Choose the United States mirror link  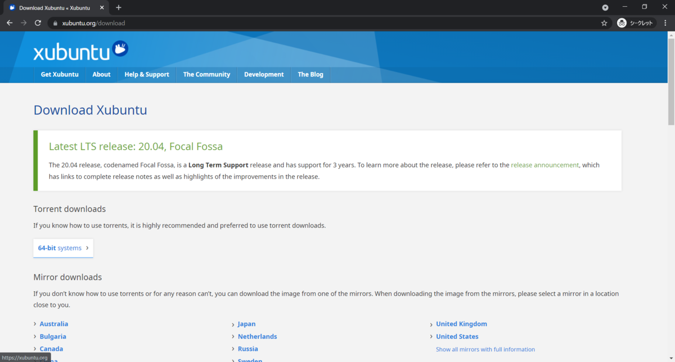(457, 337)
